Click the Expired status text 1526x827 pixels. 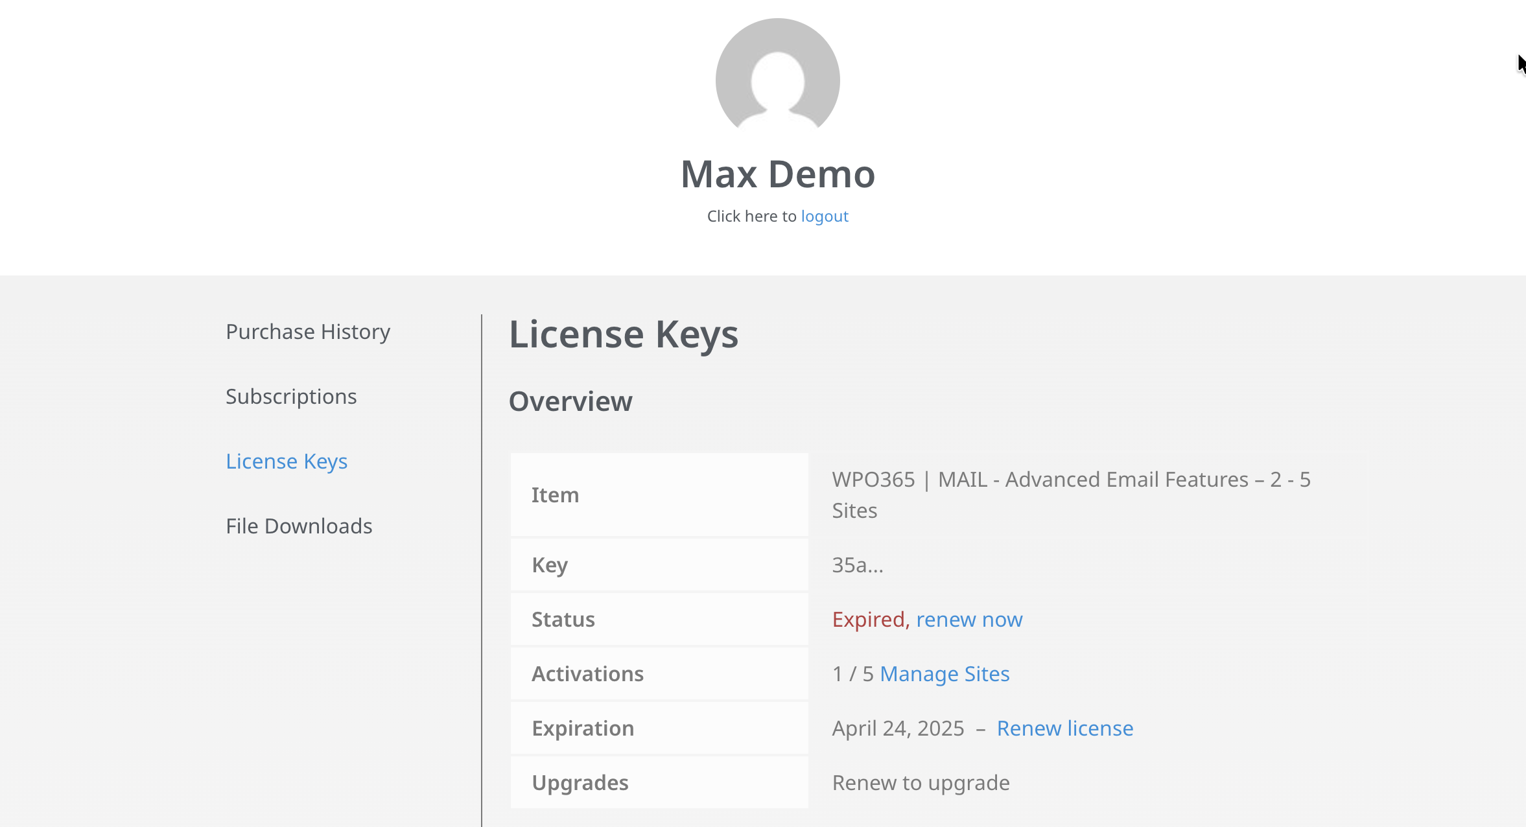tap(870, 620)
